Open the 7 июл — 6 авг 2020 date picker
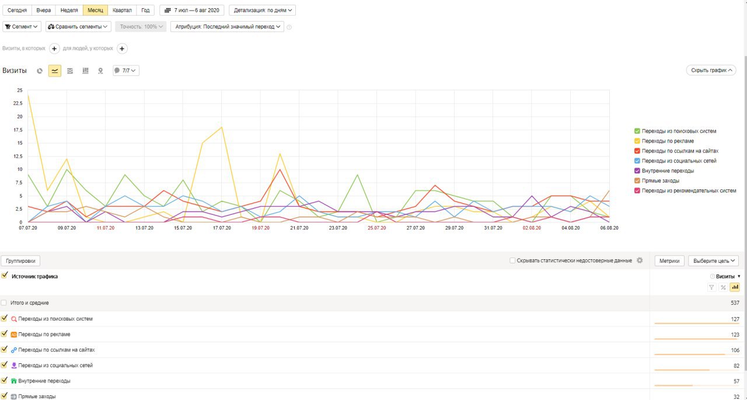Screen dimensions: 747x400 coord(192,11)
